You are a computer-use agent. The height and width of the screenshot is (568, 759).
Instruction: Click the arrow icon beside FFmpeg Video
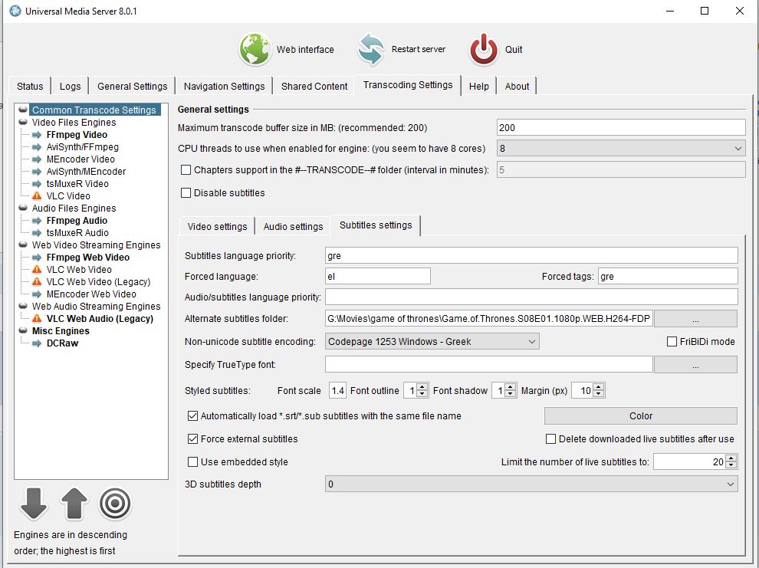tap(37, 135)
